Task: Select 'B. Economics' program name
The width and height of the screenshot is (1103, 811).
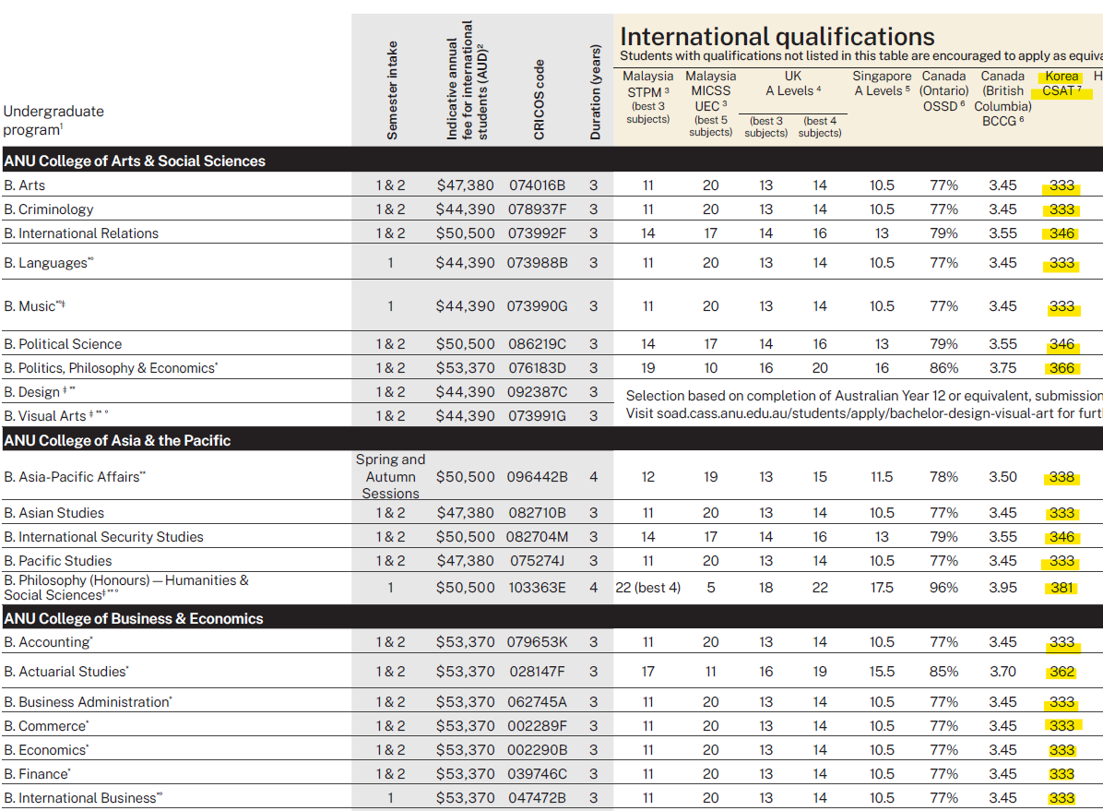Action: 46,750
